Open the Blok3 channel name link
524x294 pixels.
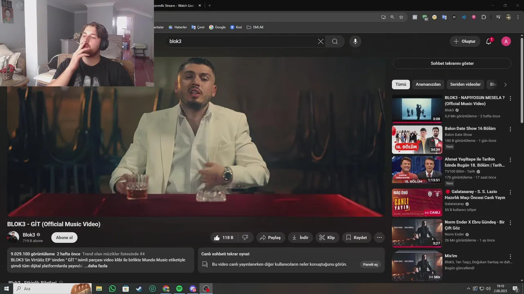coord(29,235)
